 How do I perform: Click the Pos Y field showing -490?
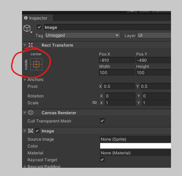pos(153,60)
